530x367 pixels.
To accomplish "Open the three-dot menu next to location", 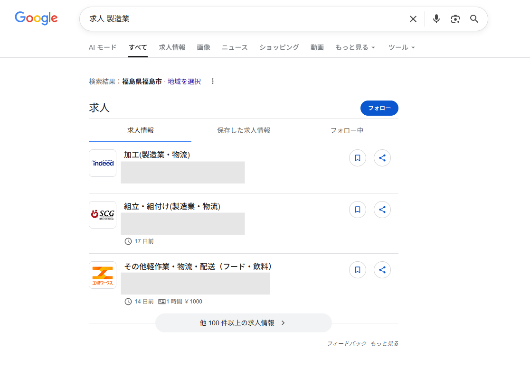I will pos(213,82).
